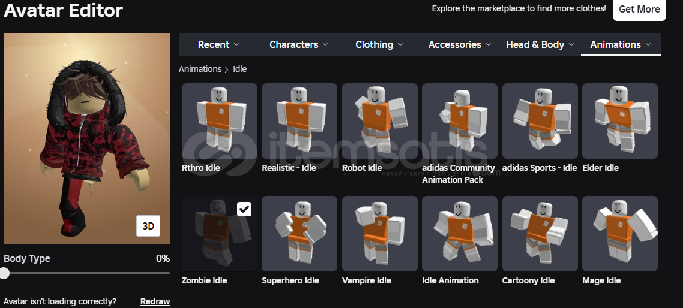Image resolution: width=683 pixels, height=308 pixels.
Task: Expand the Recent dropdown menu
Action: tap(218, 44)
